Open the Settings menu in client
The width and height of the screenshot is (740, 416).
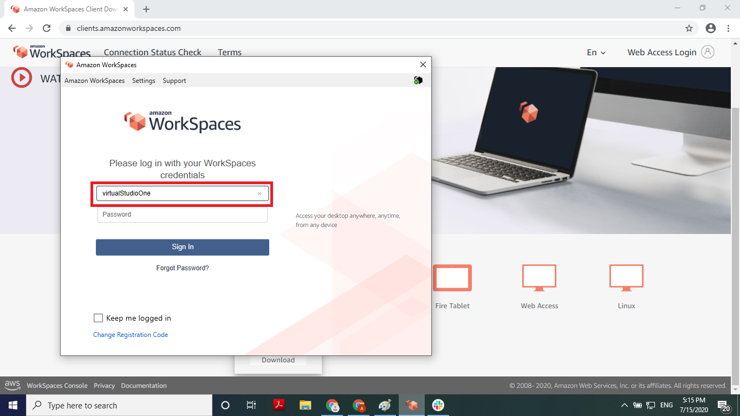coord(144,81)
